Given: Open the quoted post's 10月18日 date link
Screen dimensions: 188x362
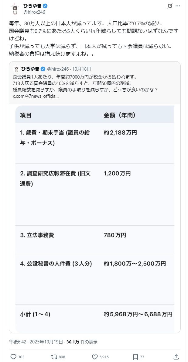Looking at the screenshot, I should coord(81,69).
